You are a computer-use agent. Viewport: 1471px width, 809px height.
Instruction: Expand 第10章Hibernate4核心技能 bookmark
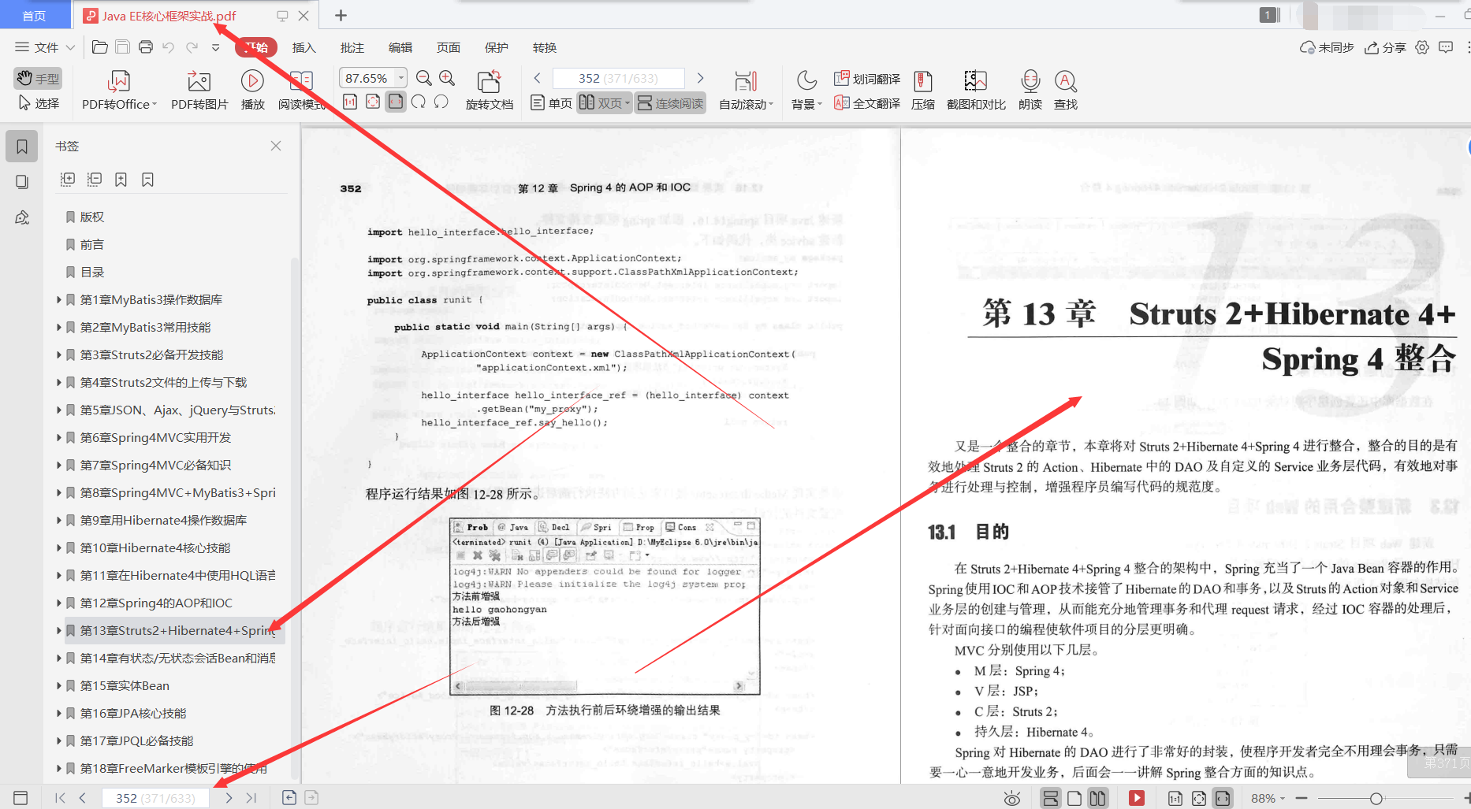click(x=59, y=547)
